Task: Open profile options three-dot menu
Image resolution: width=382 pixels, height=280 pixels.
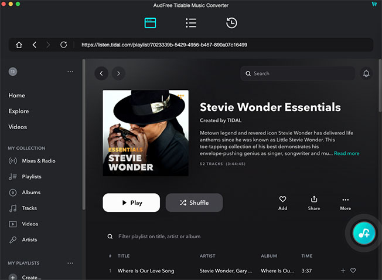Action: pyautogui.click(x=70, y=72)
